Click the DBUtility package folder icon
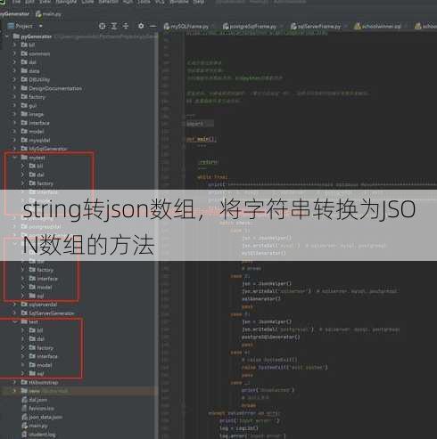Viewport: 437px width, 439px height. tap(24, 79)
